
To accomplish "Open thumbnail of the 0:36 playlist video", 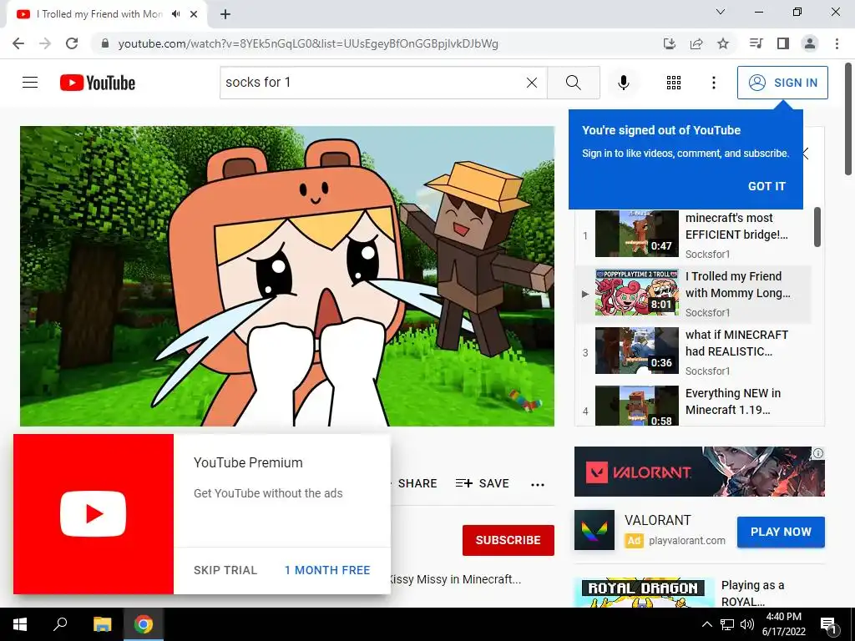I will coord(637,351).
